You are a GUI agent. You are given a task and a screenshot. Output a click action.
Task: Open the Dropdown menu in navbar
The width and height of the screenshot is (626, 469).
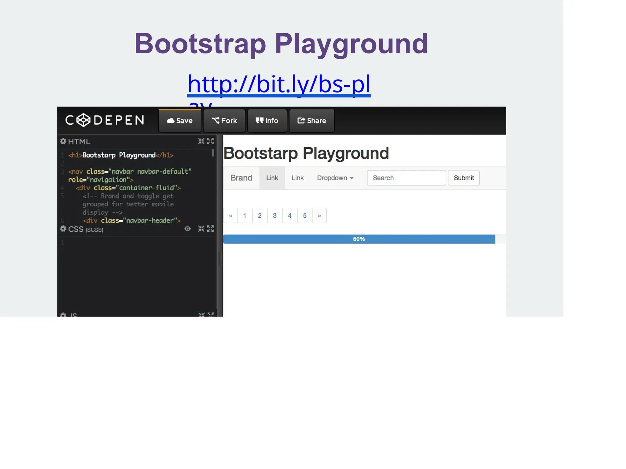click(x=335, y=178)
